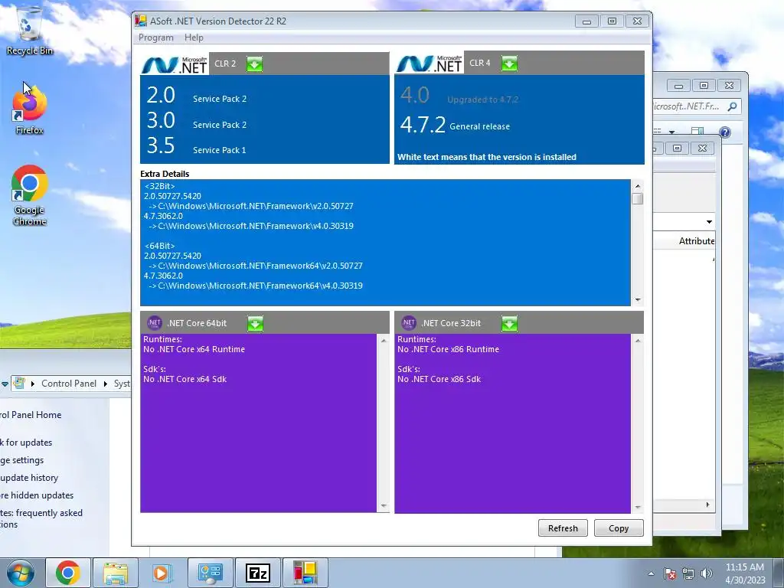
Task: Select the Google Chrome desktop shortcut
Action: coord(30,196)
